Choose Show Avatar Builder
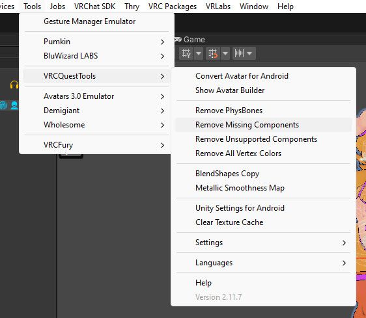366x318 pixels. tap(263, 90)
